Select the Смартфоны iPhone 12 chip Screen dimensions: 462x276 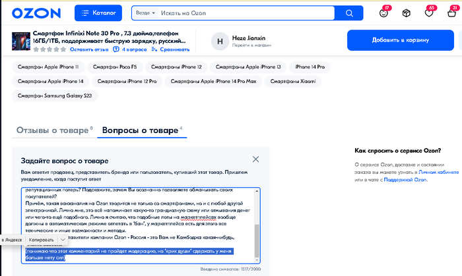[176, 67]
